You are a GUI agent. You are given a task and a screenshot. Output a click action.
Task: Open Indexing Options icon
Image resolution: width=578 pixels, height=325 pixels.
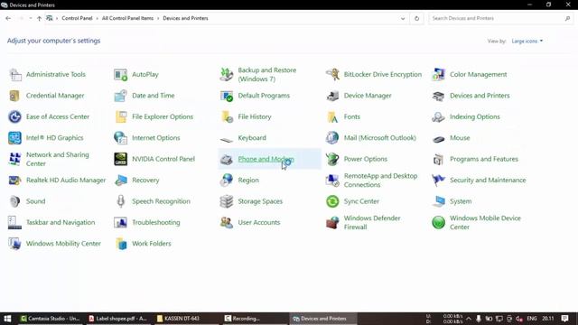point(438,116)
